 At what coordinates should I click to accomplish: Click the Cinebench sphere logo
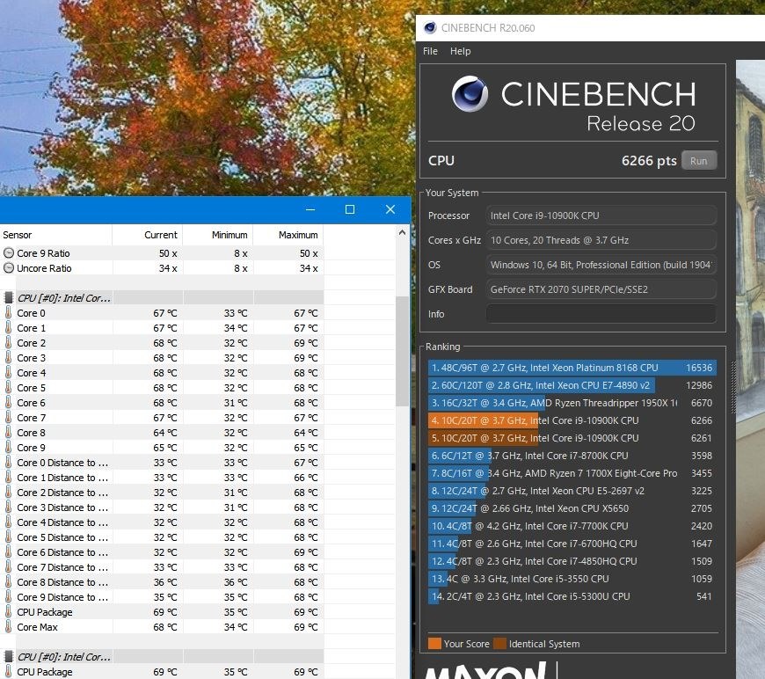(x=470, y=94)
